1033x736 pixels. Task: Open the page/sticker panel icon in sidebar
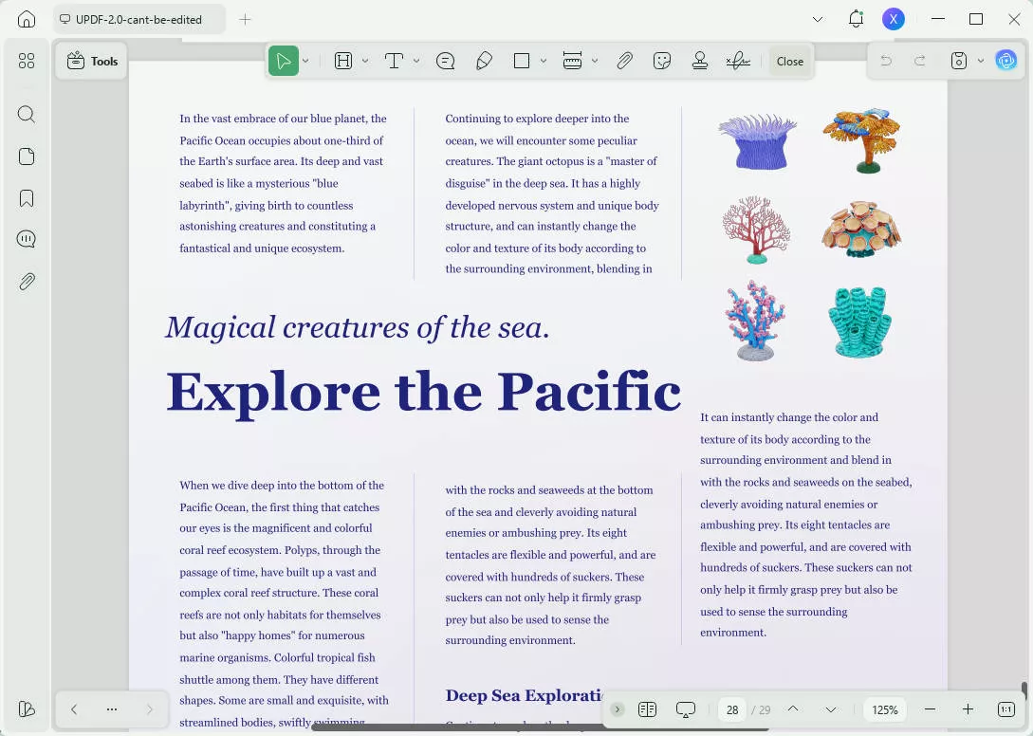[27, 156]
